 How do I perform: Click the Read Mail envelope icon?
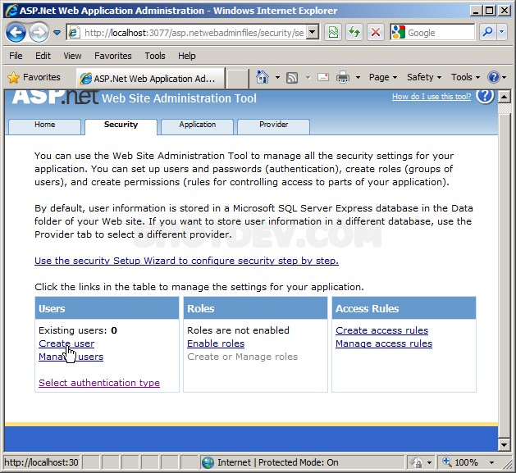pyautogui.click(x=323, y=77)
